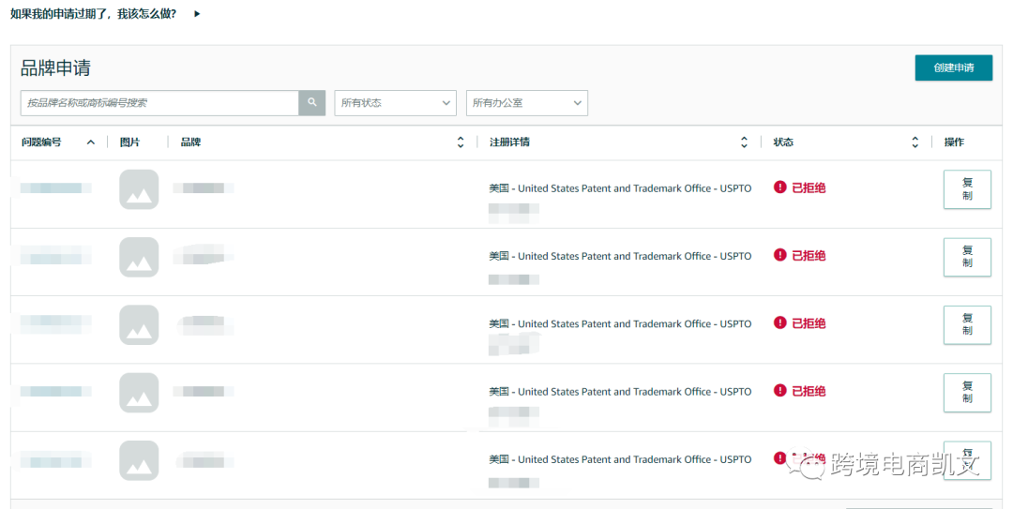Click the fifth row image placeholder
This screenshot has width=1013, height=509.
point(139,460)
